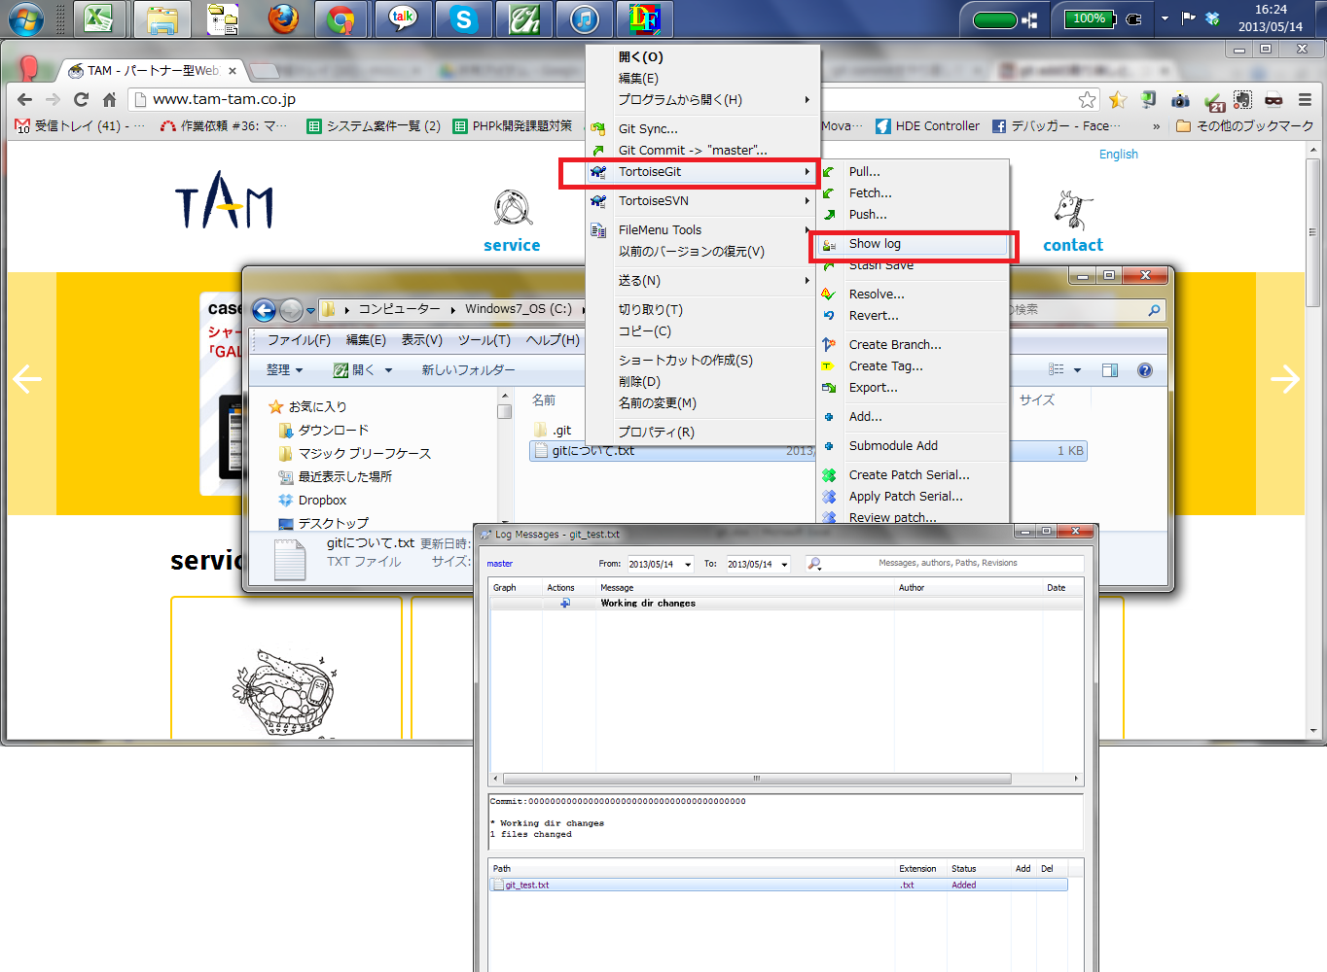
Task: Expand the 開く dropdown arrow in Explorer
Action: (x=388, y=370)
